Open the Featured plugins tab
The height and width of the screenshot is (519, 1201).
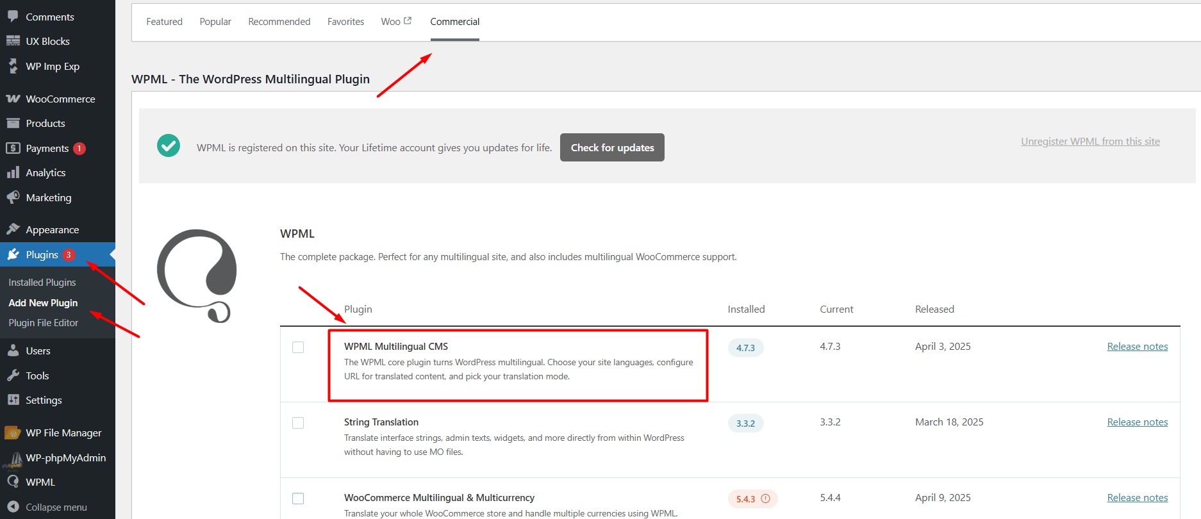[x=165, y=22]
